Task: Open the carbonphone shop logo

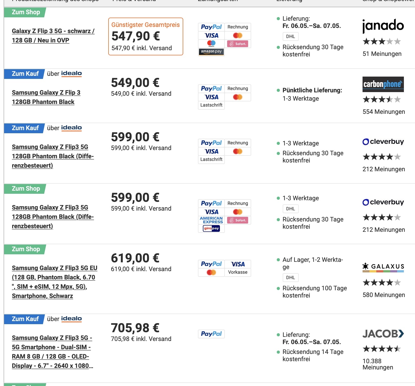Action: point(383,84)
